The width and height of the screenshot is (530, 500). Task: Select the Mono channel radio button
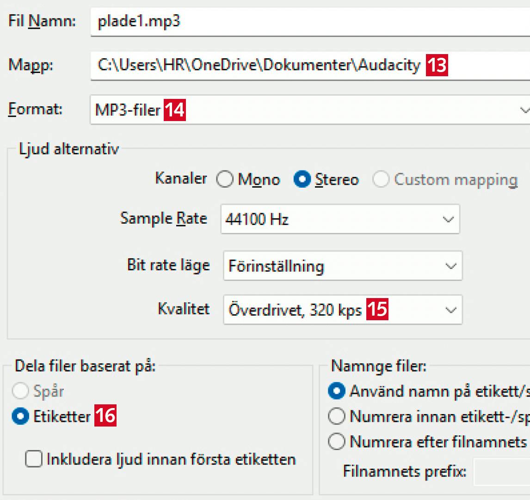click(225, 180)
